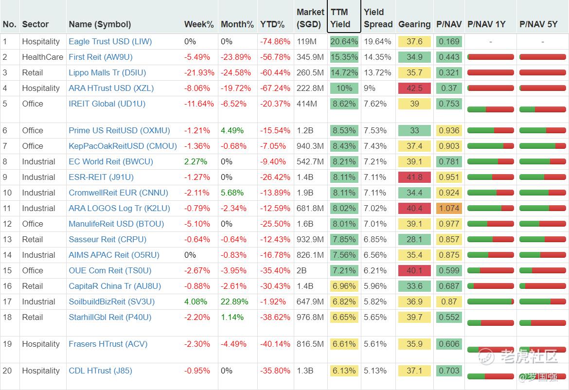This screenshot has width=569, height=390.
Task: Click HealthCare sector cell
Action: pos(42,57)
